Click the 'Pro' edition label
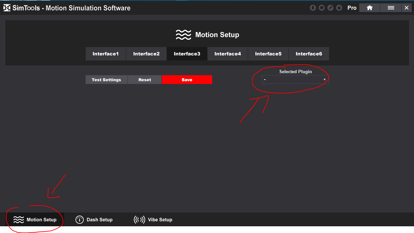 click(352, 8)
